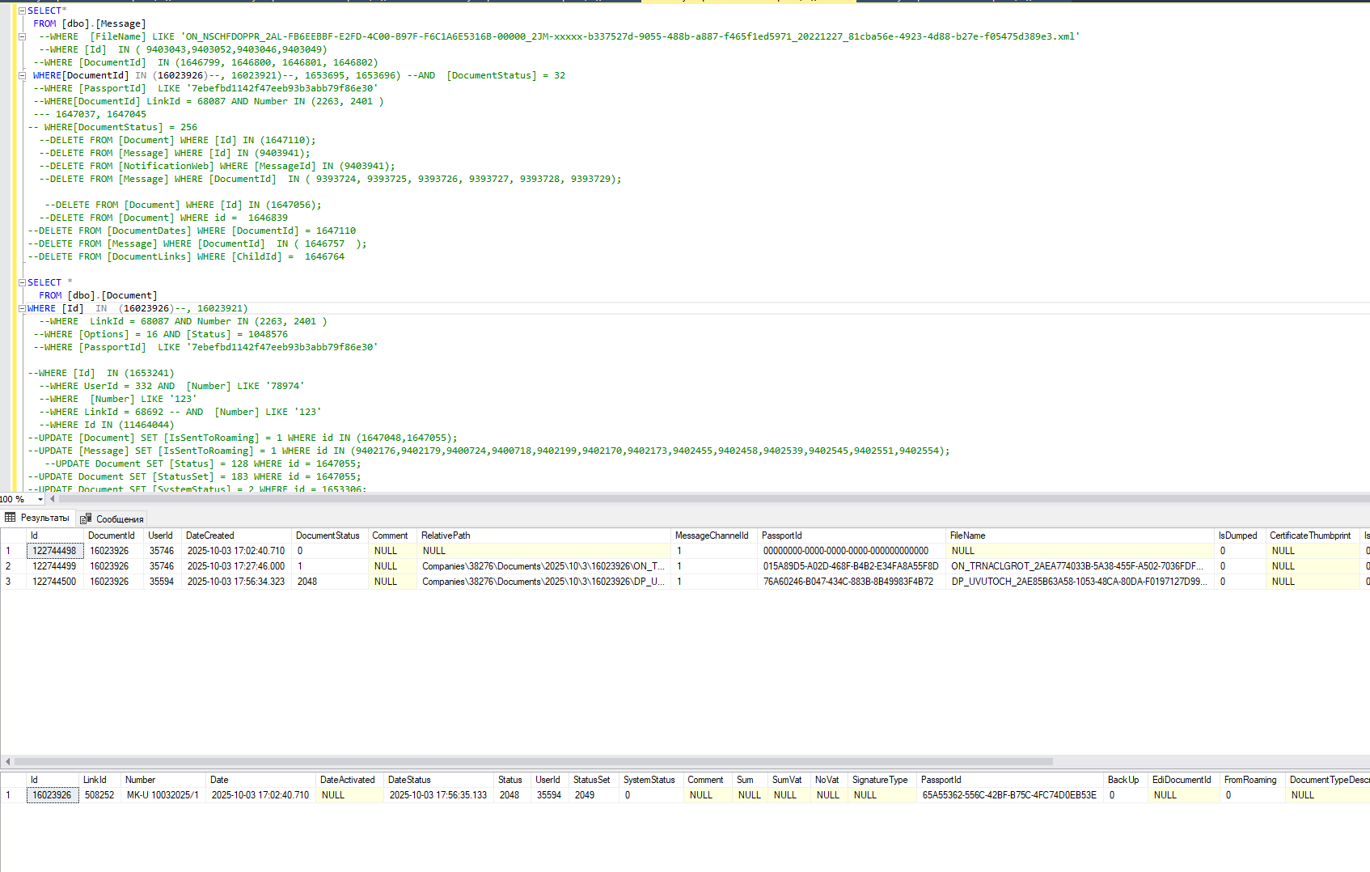The width and height of the screenshot is (1370, 872).
Task: Select the CertificateThumbprint column header
Action: pos(1313,535)
